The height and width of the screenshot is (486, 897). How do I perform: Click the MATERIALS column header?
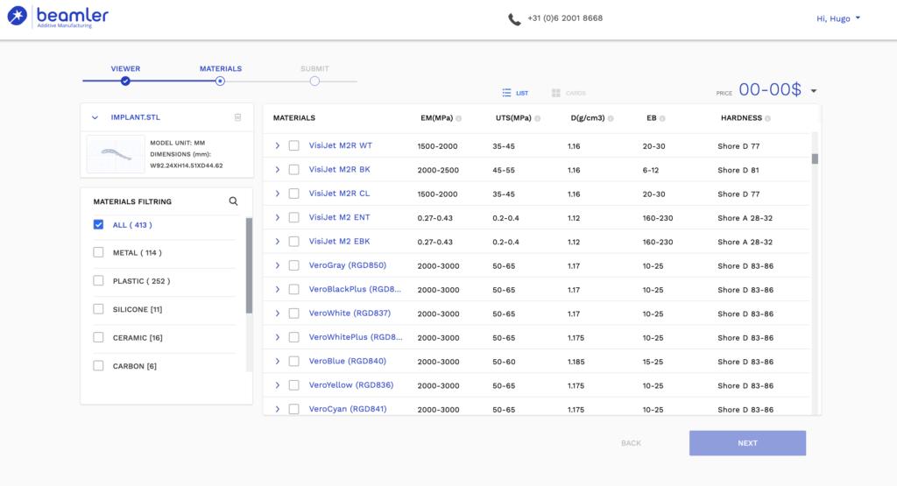point(294,118)
